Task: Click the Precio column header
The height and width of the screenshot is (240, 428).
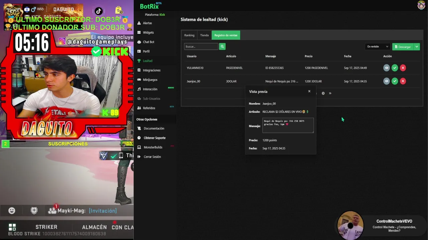Action: pos(308,56)
